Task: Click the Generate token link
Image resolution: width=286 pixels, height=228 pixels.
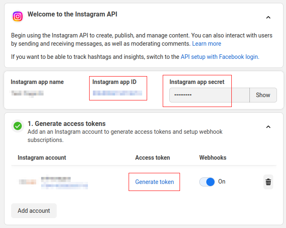Action: pyautogui.click(x=155, y=182)
